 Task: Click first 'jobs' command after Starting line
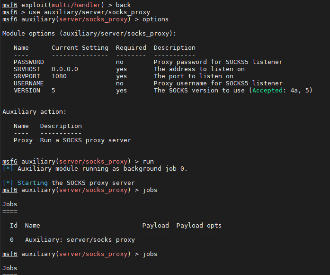(x=150, y=190)
